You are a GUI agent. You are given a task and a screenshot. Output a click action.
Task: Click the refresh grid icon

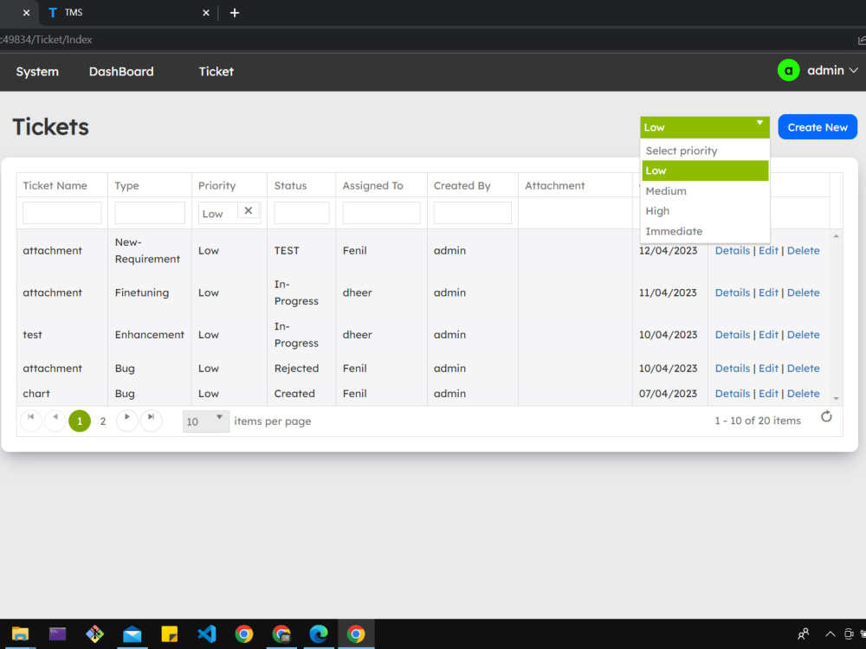pyautogui.click(x=825, y=417)
